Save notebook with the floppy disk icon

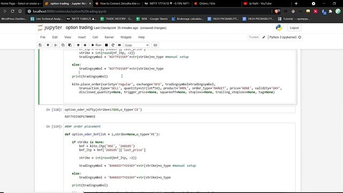(40, 45)
